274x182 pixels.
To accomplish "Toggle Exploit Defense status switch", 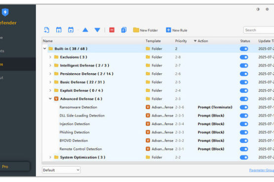I will pos(244,91).
